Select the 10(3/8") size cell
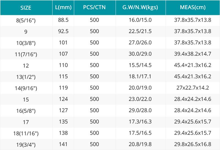The width and height of the screenshot is (220, 150). pyautogui.click(x=26, y=43)
